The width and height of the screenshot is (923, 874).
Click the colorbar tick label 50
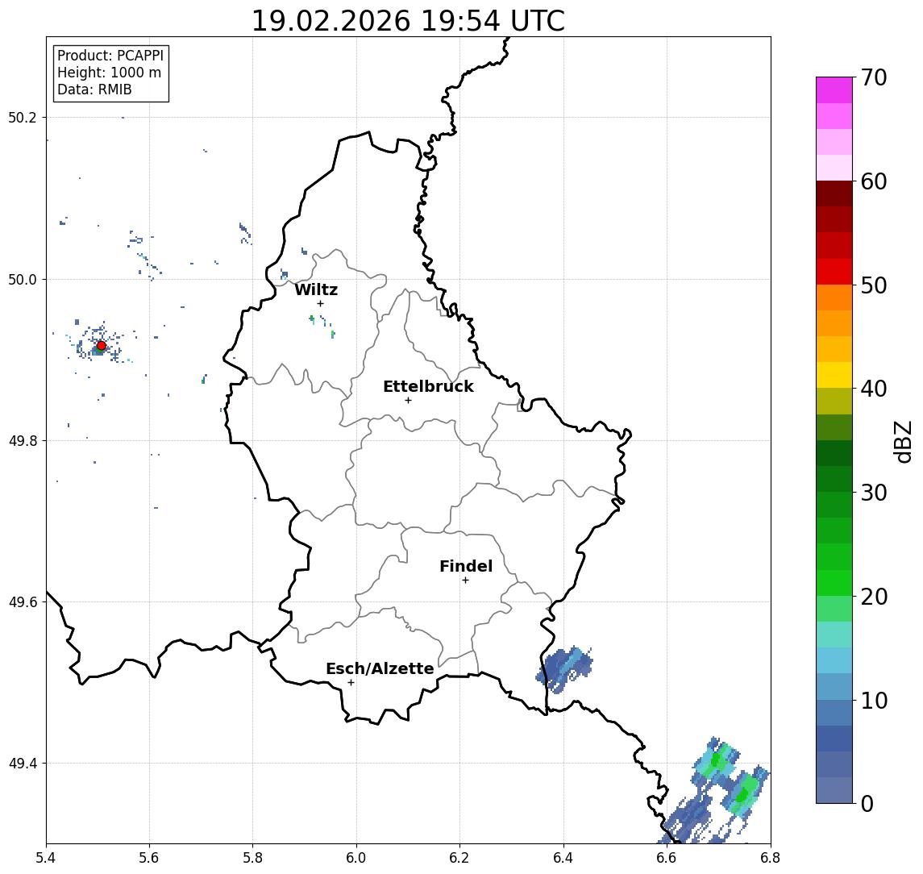pyautogui.click(x=874, y=285)
